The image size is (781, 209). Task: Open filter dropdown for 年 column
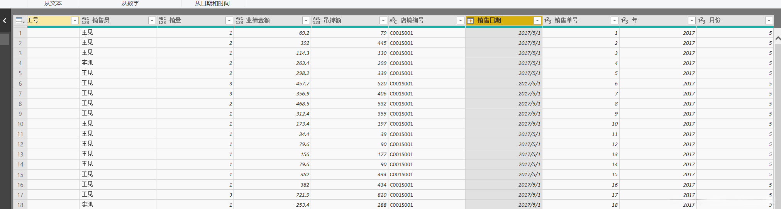[x=692, y=20]
